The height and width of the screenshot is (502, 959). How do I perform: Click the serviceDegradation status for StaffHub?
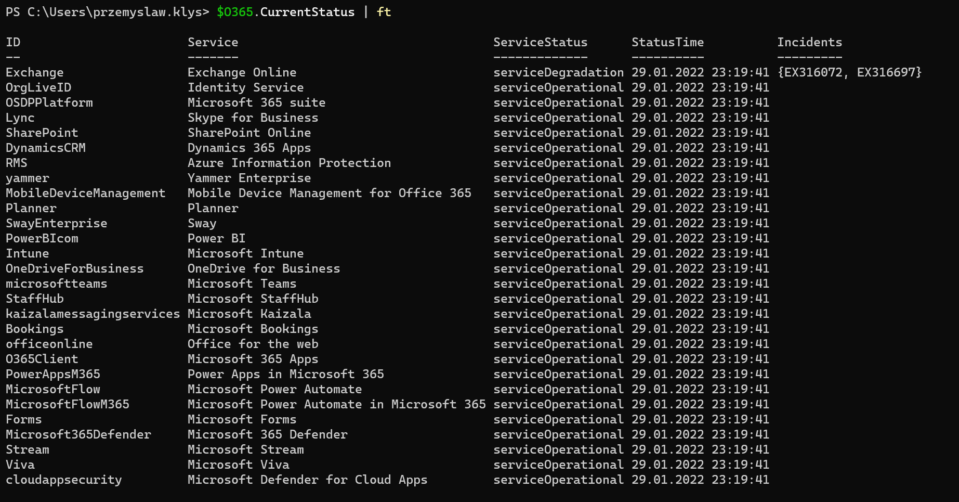point(558,299)
